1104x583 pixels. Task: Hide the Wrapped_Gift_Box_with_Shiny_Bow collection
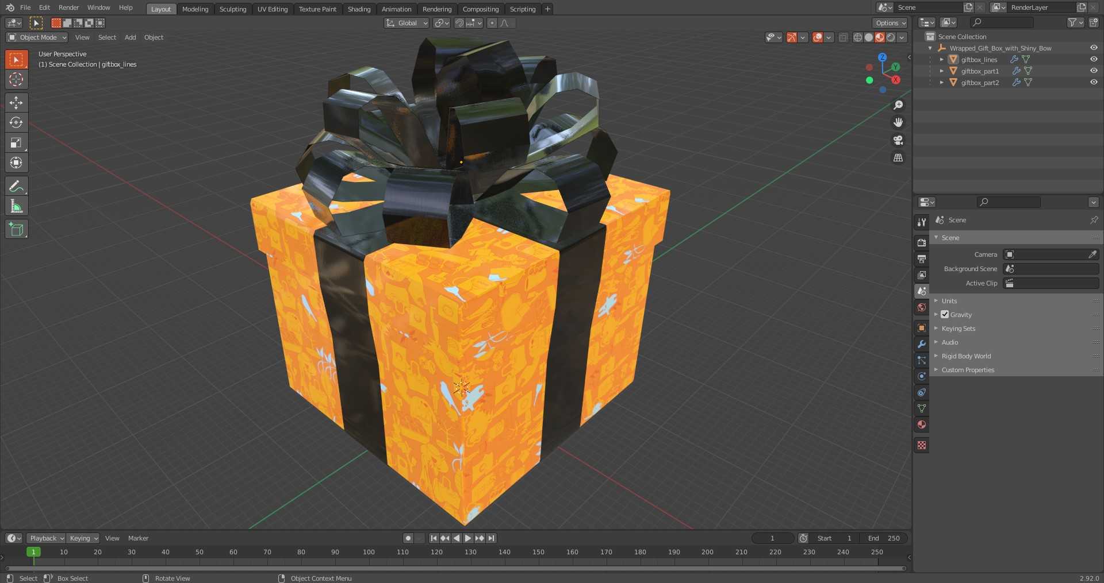coord(1094,48)
